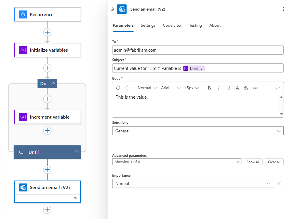Expand the Sensitivity dropdown

[x=198, y=131]
